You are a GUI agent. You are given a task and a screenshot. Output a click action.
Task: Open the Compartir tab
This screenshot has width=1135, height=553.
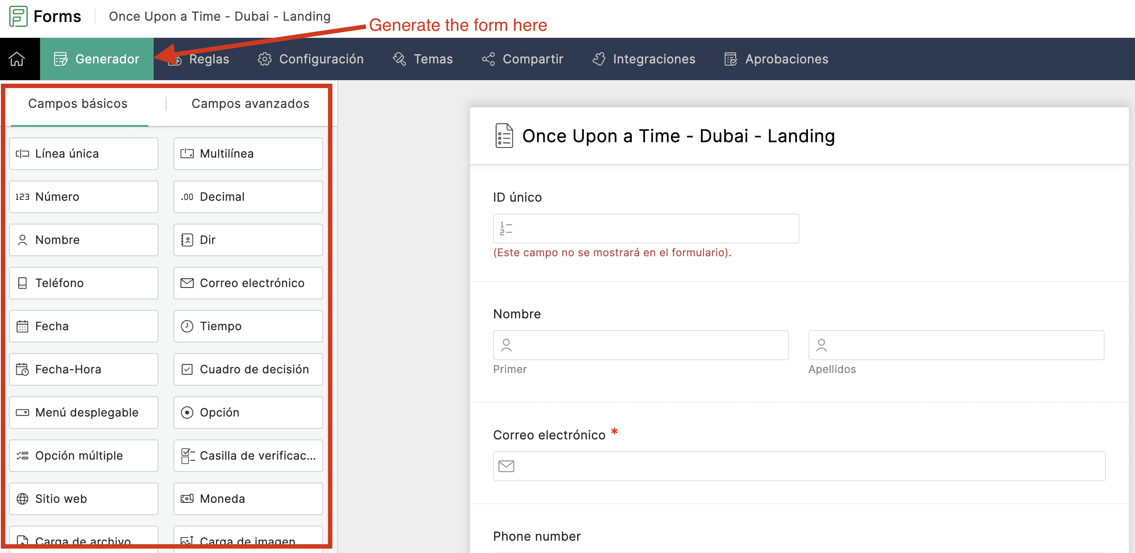(x=523, y=59)
